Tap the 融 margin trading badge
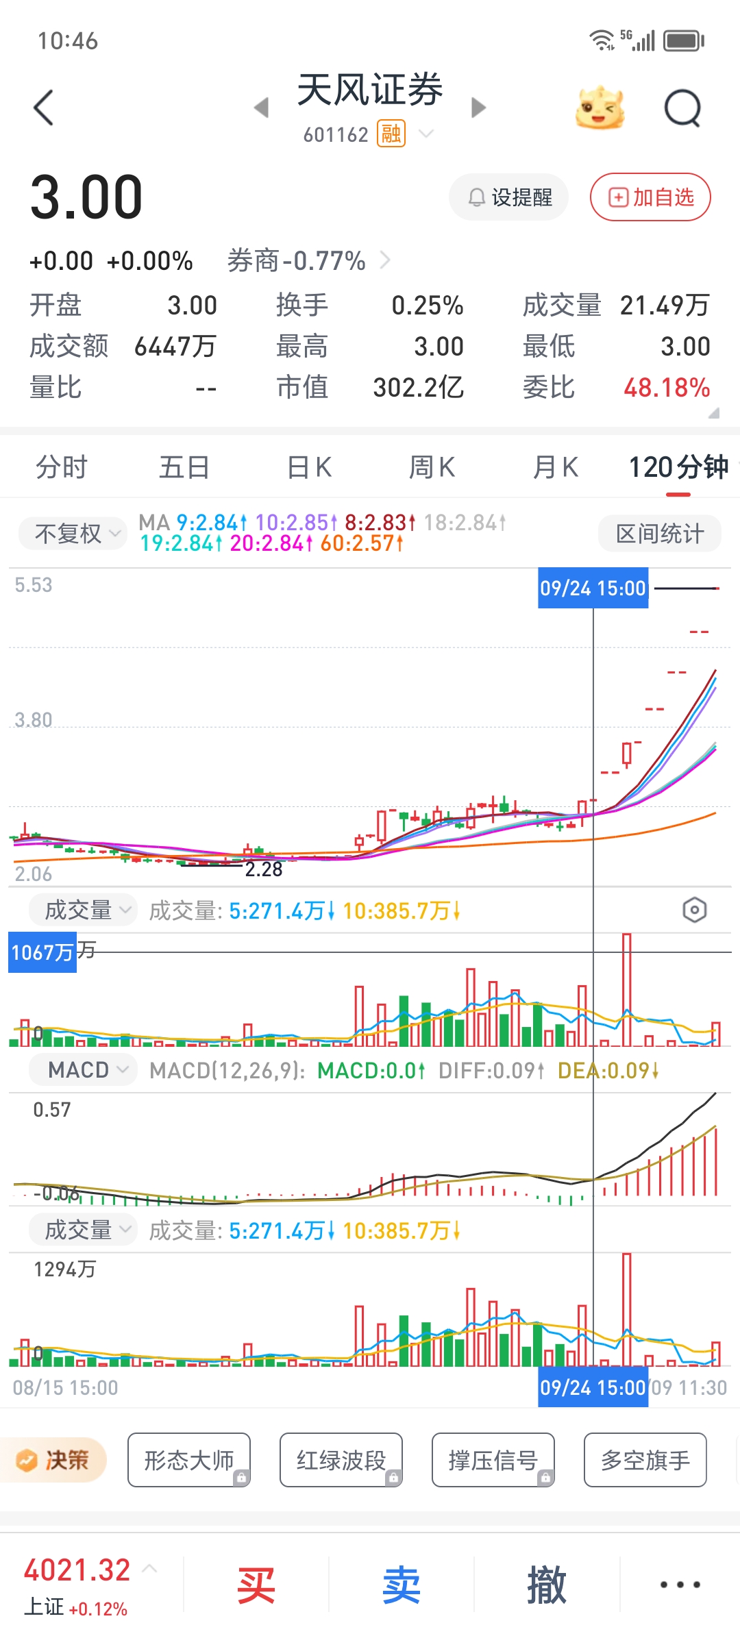 click(391, 134)
